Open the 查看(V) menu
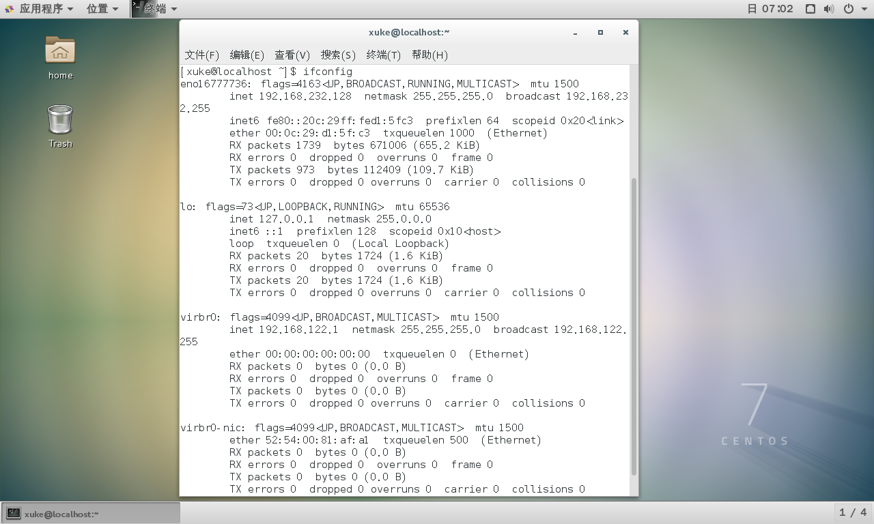 tap(292, 55)
